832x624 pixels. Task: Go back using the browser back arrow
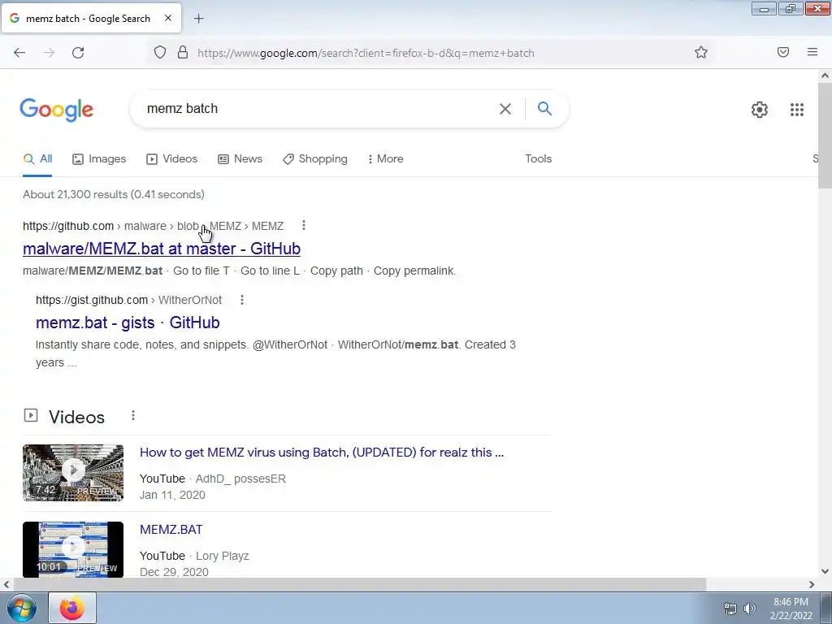[x=19, y=53]
